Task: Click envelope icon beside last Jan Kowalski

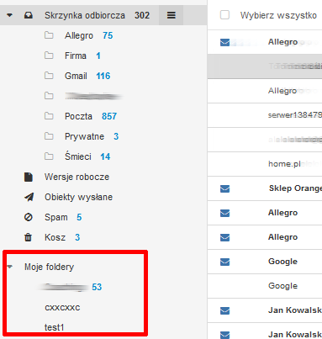Action: 224,335
